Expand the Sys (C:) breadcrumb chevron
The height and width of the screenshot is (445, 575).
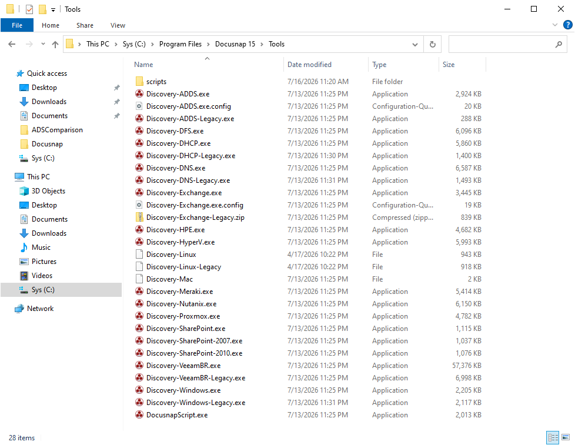point(152,44)
